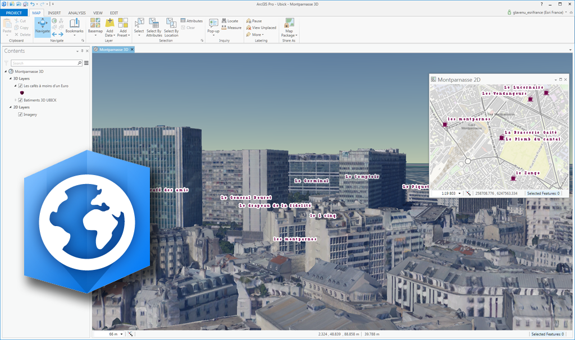Open the More labeling dropdown
The image size is (575, 340).
click(x=255, y=34)
